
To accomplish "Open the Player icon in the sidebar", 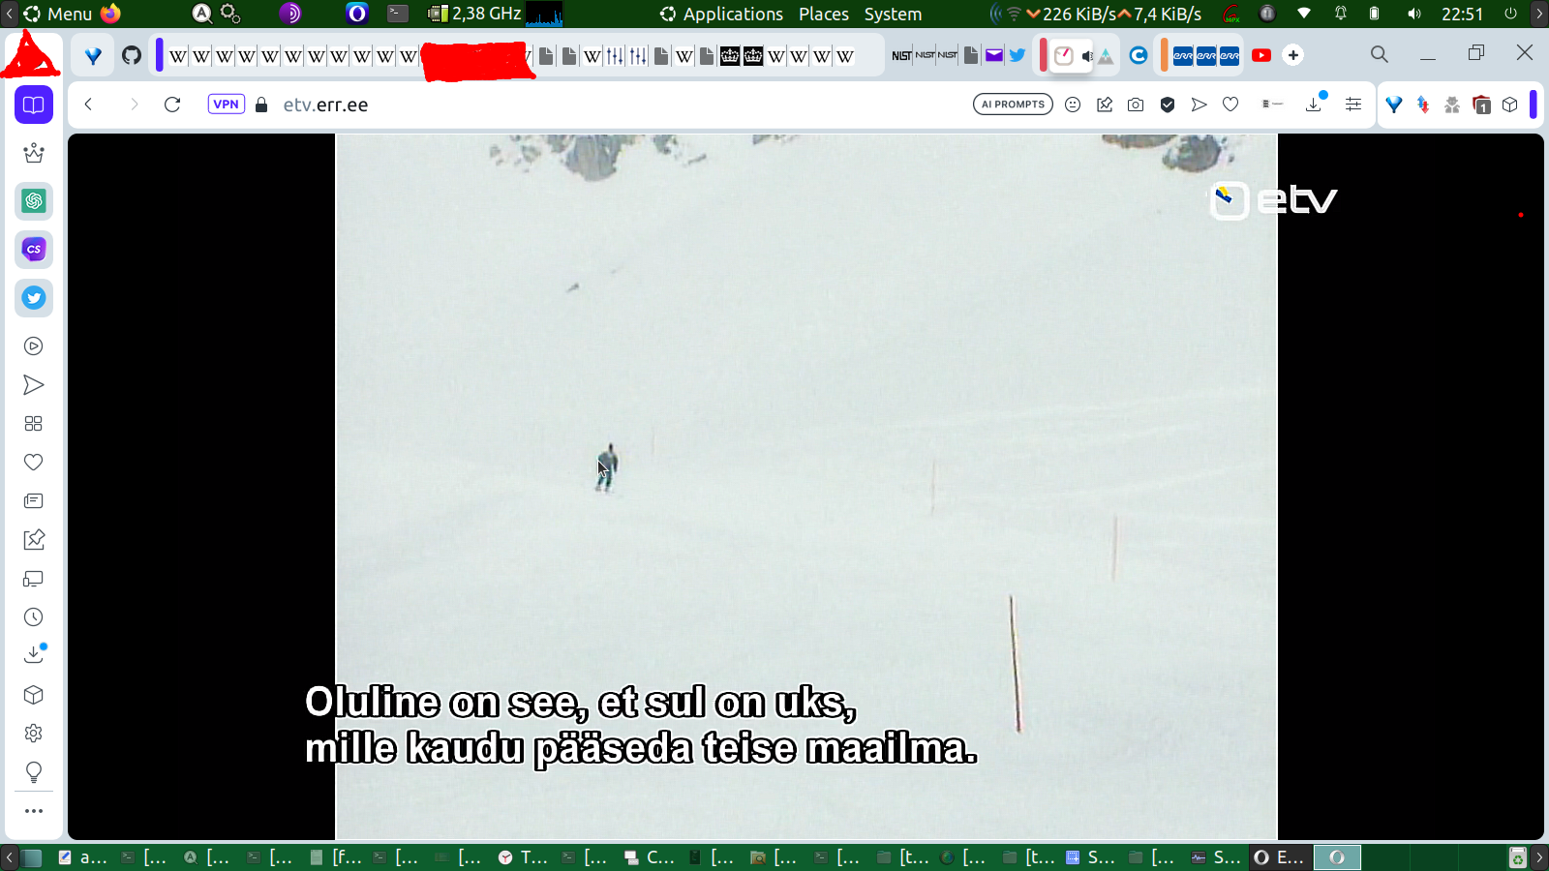I will (x=34, y=346).
